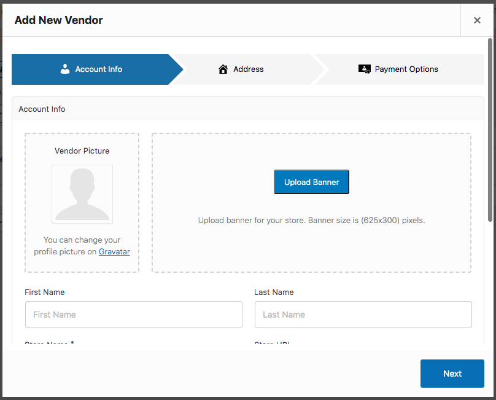Viewport: 496px width, 400px height.
Task: Click the Store URL label
Action: click(x=272, y=344)
